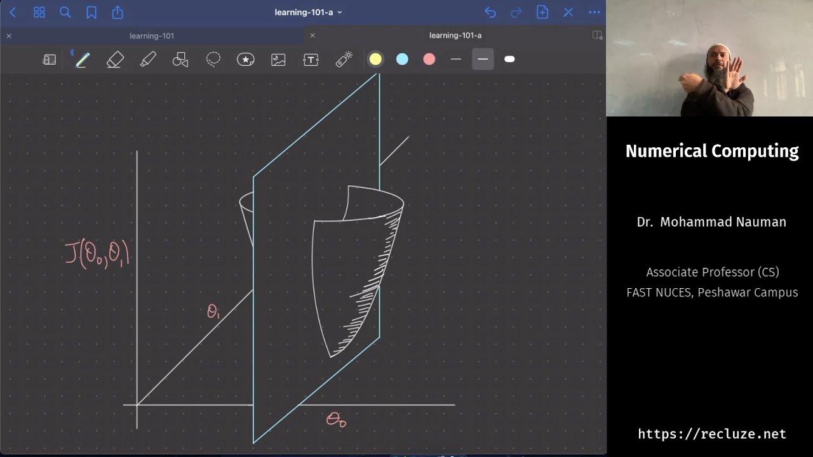
Task: Switch to the learning-101 tab
Action: point(152,36)
